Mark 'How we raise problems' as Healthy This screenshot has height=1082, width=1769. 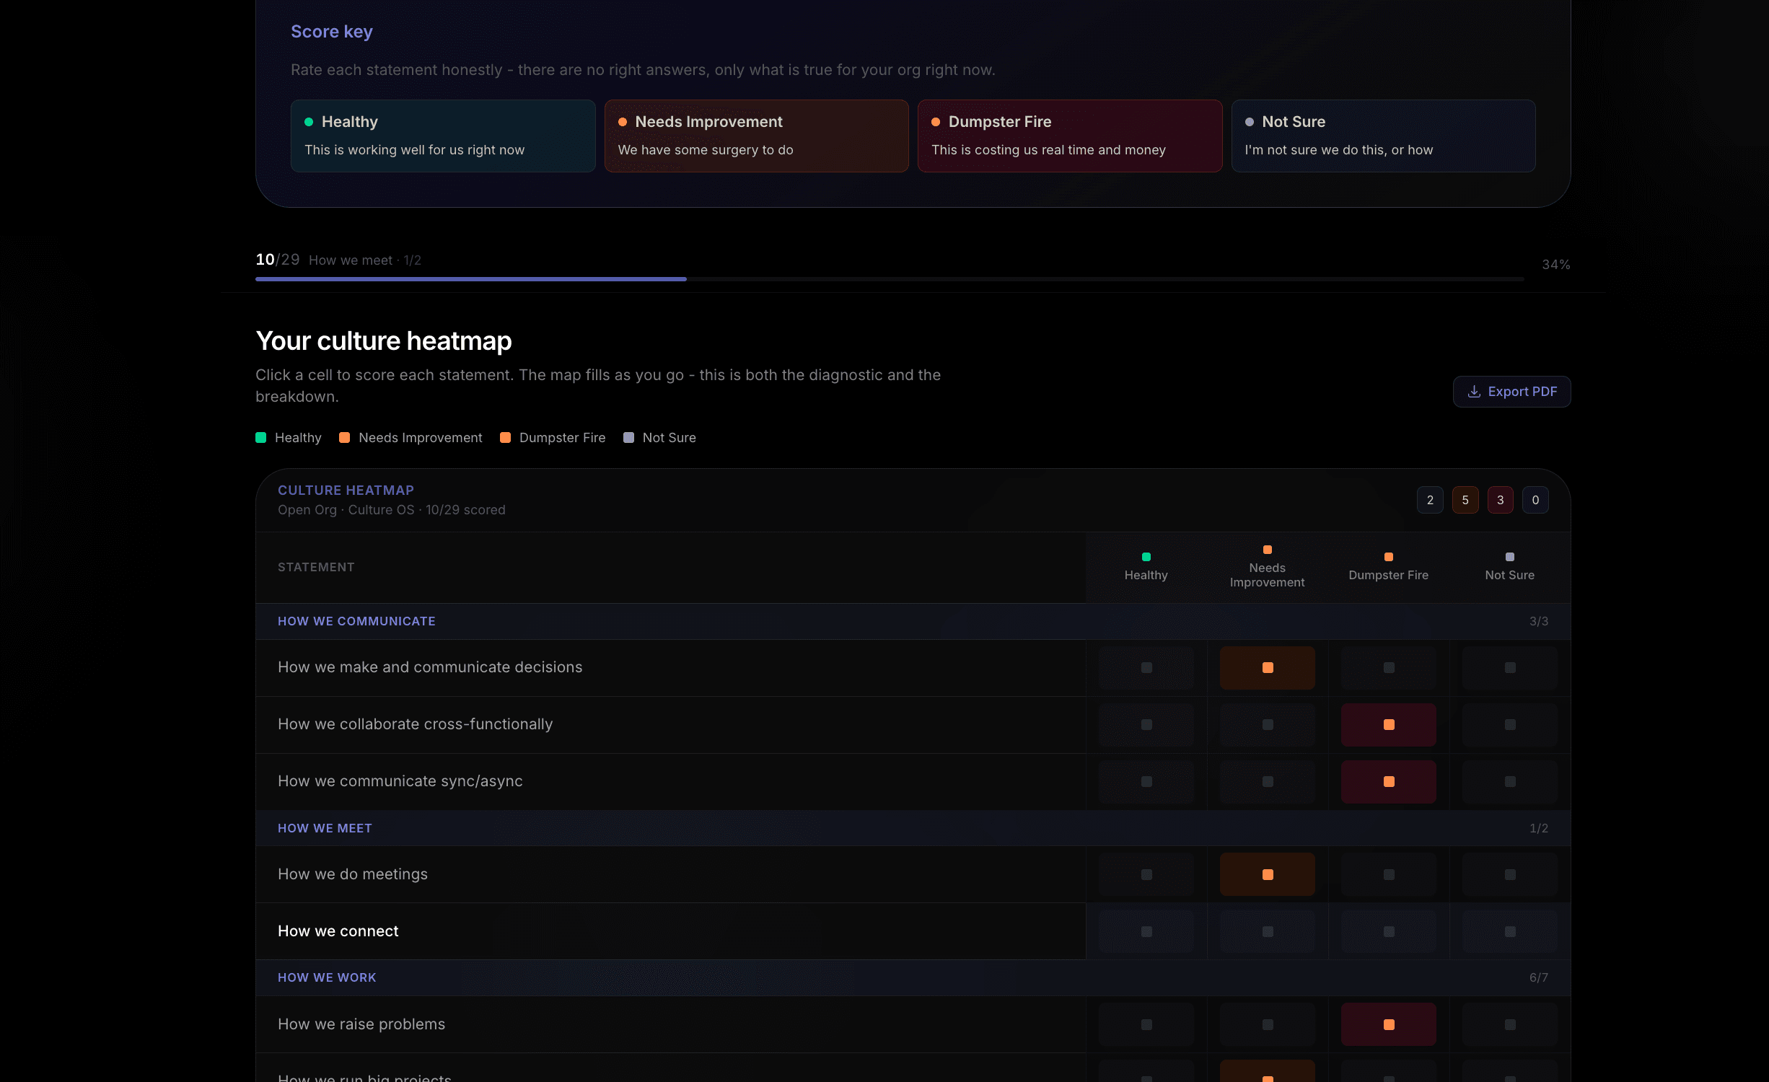[1146, 1024]
